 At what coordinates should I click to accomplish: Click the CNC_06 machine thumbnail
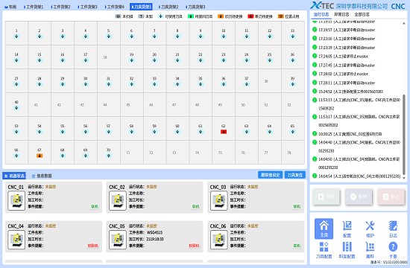219,240
